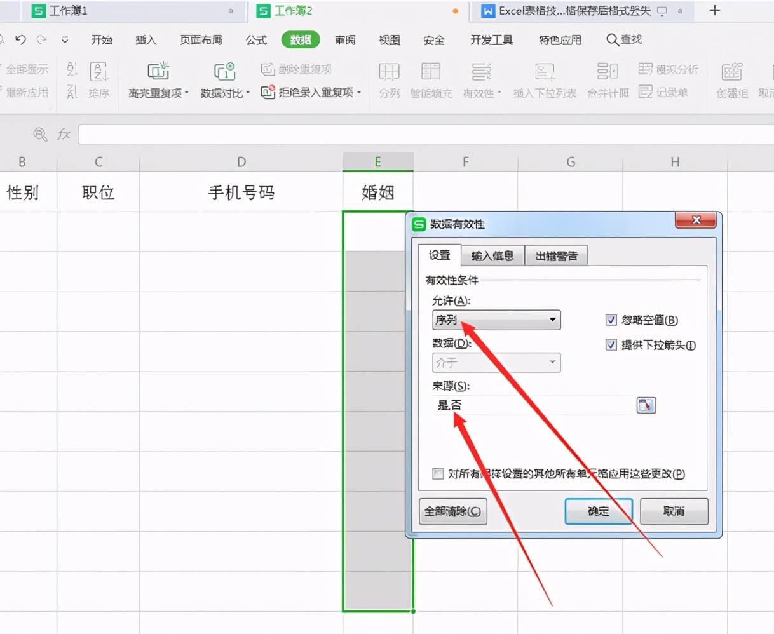The height and width of the screenshot is (634, 774).
Task: Click the 手机号码 header cell
Action: [241, 192]
